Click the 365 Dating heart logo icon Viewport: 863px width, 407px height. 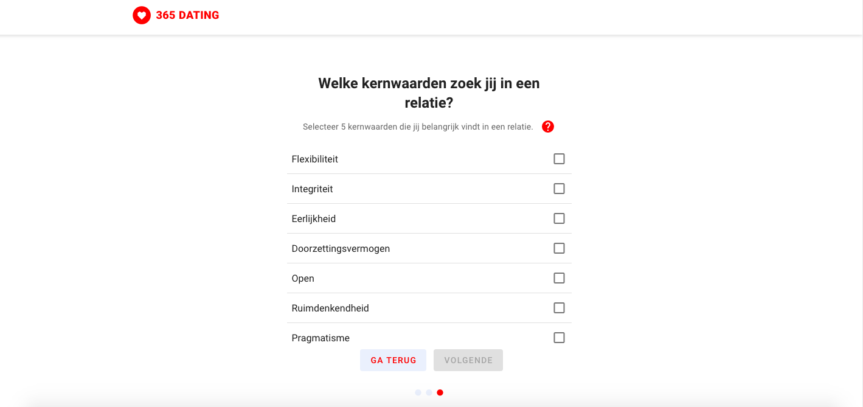[x=142, y=15]
